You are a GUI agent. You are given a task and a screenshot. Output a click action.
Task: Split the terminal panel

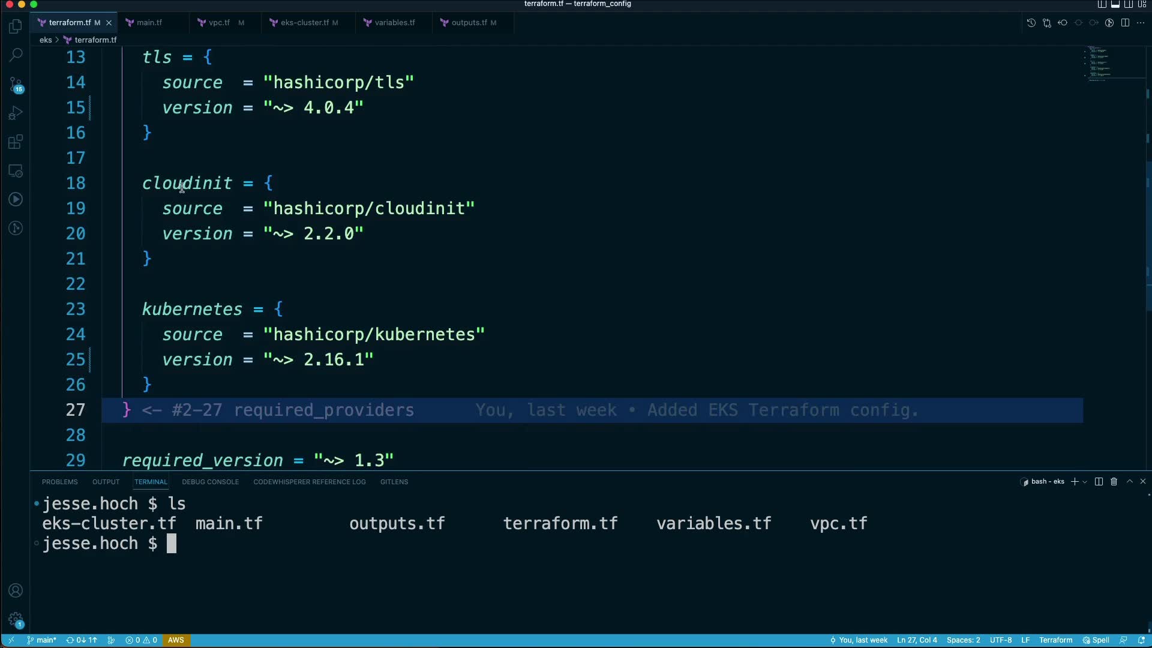tap(1099, 482)
